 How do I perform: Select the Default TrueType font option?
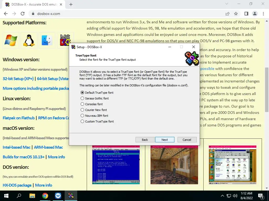[97, 93]
